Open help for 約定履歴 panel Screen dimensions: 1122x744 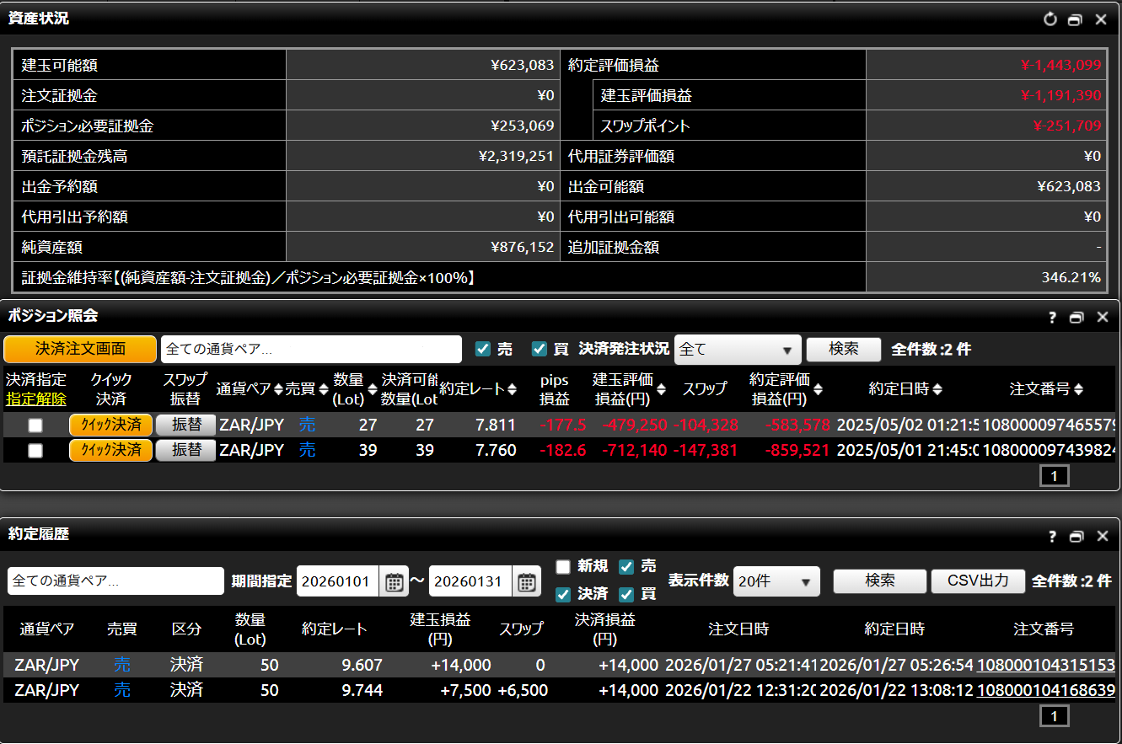point(1052,537)
